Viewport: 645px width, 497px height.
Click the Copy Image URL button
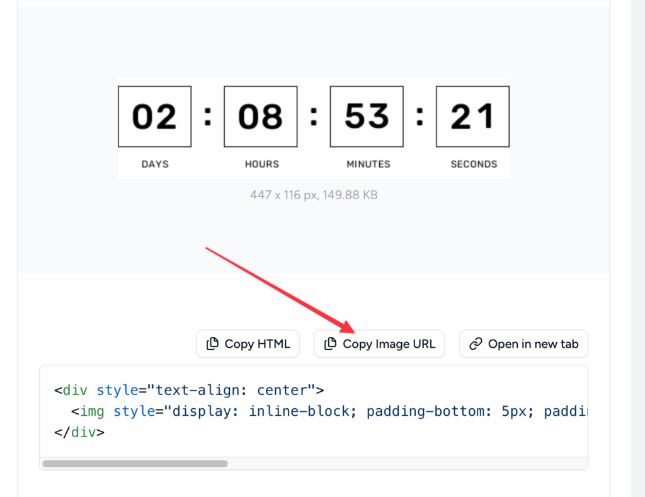point(379,343)
